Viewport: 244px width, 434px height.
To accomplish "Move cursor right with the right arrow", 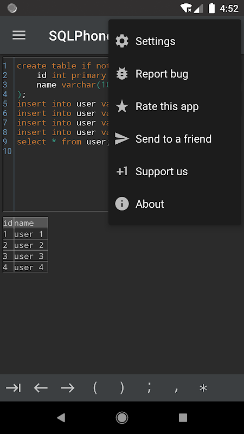I will pos(68,388).
